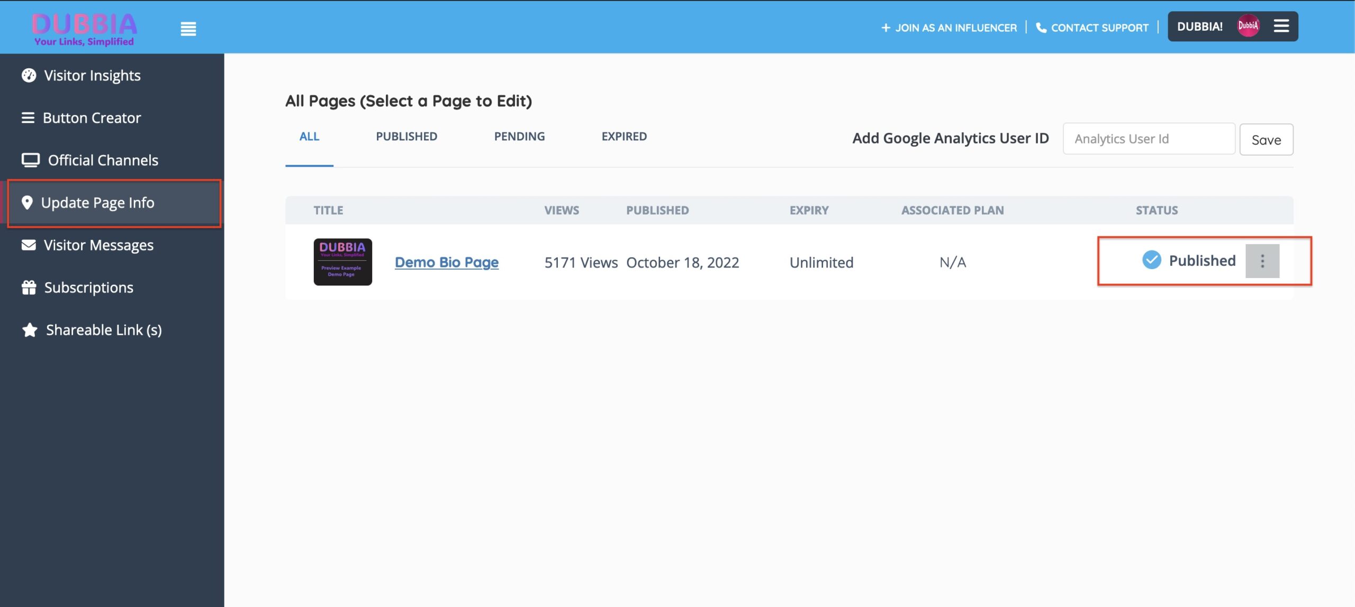
Task: Click the Visitor Insights palette icon
Action: (x=29, y=75)
